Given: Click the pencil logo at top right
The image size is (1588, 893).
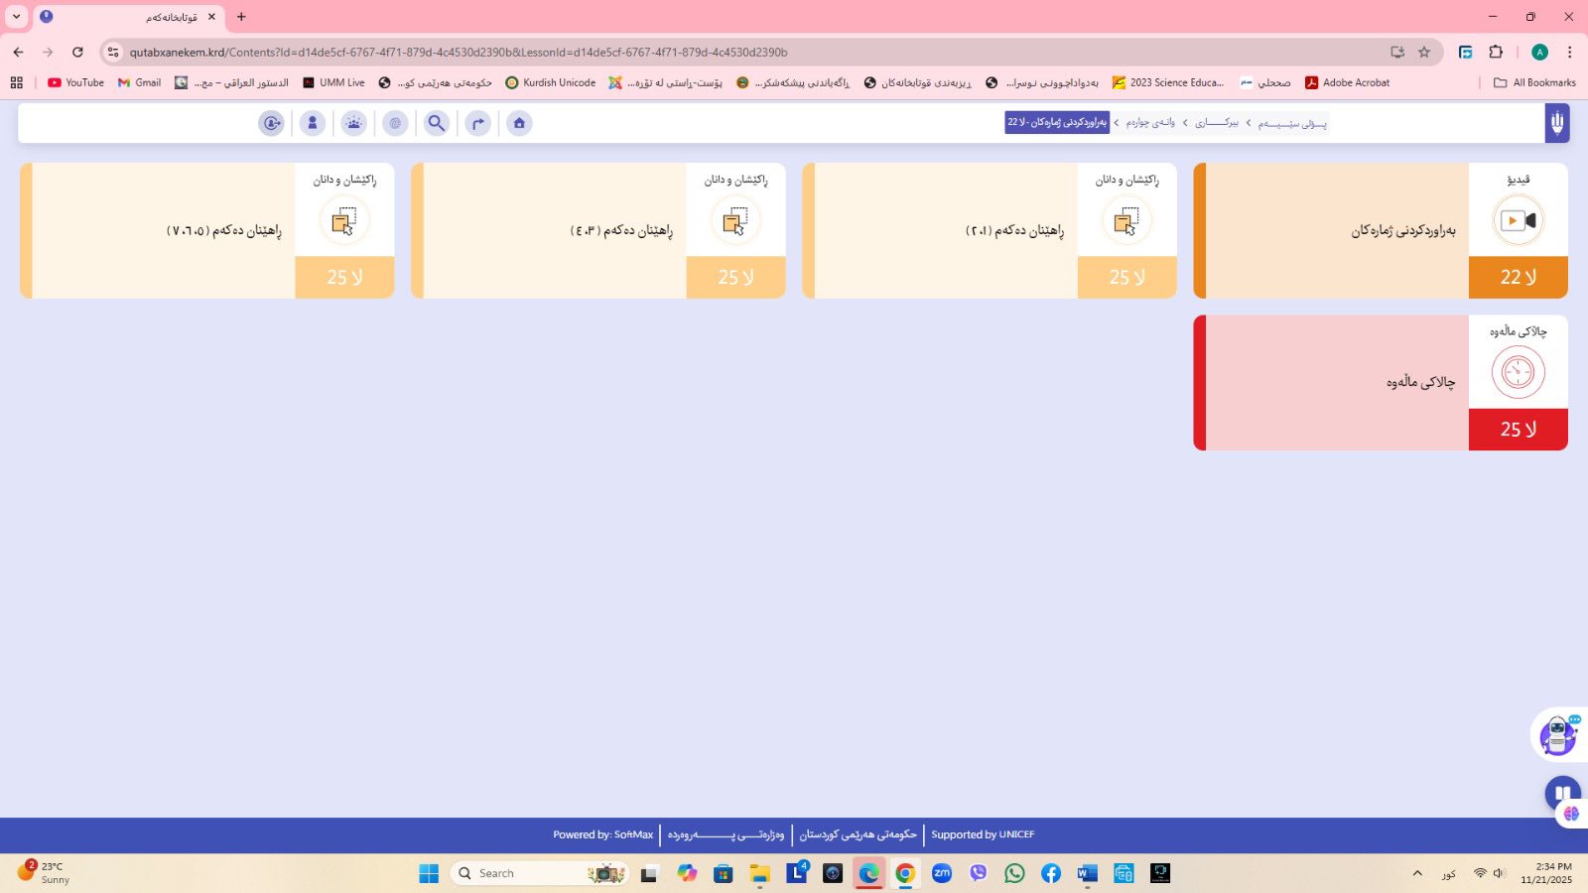Looking at the screenshot, I should pyautogui.click(x=1556, y=123).
